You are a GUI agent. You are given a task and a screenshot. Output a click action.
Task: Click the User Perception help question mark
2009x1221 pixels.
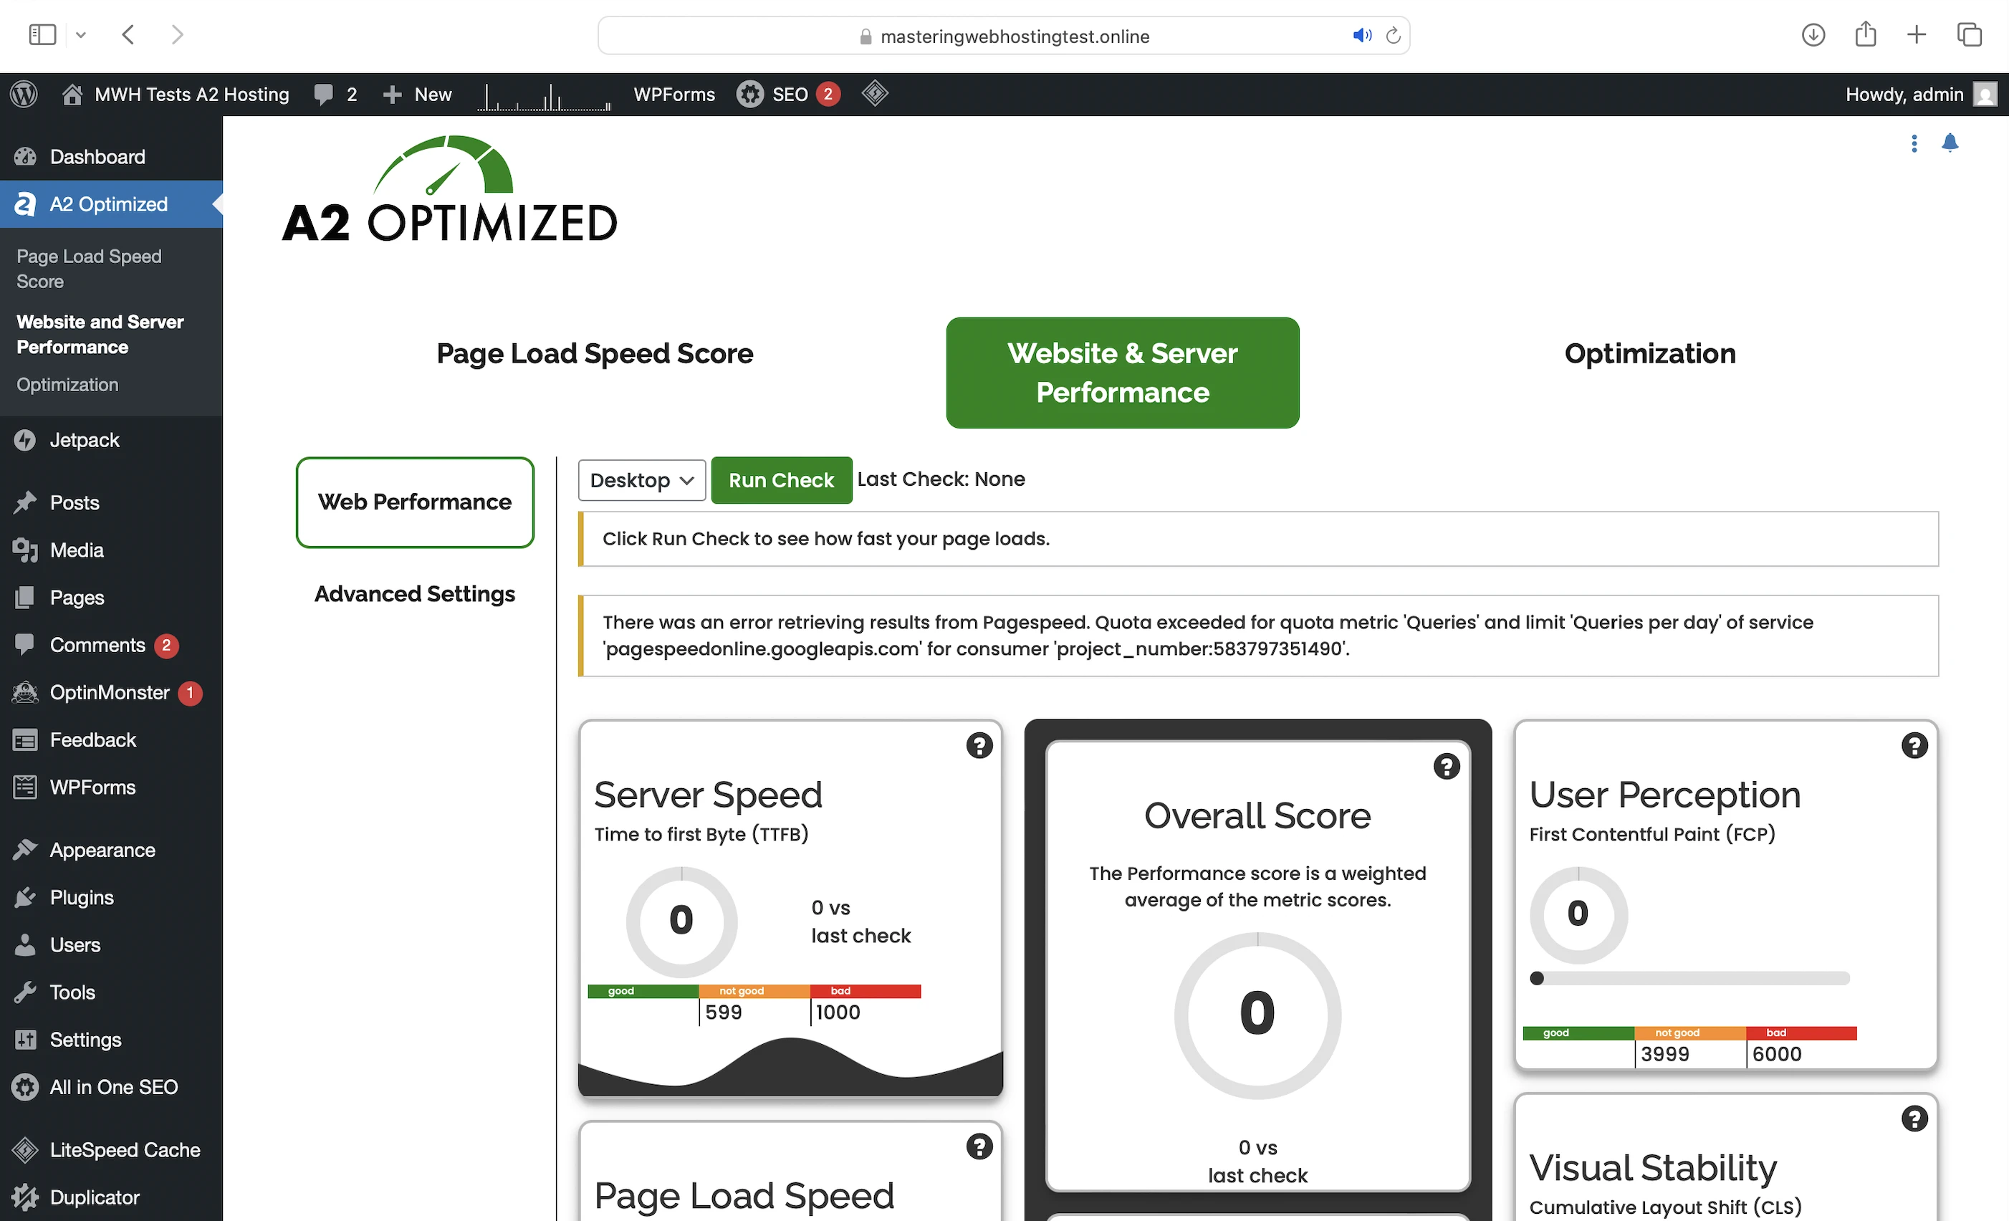[x=1914, y=744]
